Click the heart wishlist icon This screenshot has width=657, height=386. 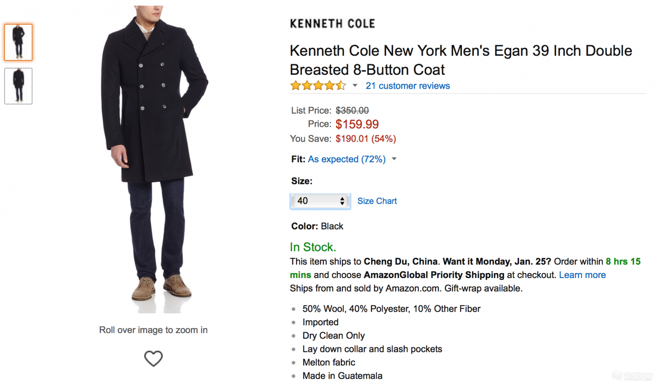point(154,358)
